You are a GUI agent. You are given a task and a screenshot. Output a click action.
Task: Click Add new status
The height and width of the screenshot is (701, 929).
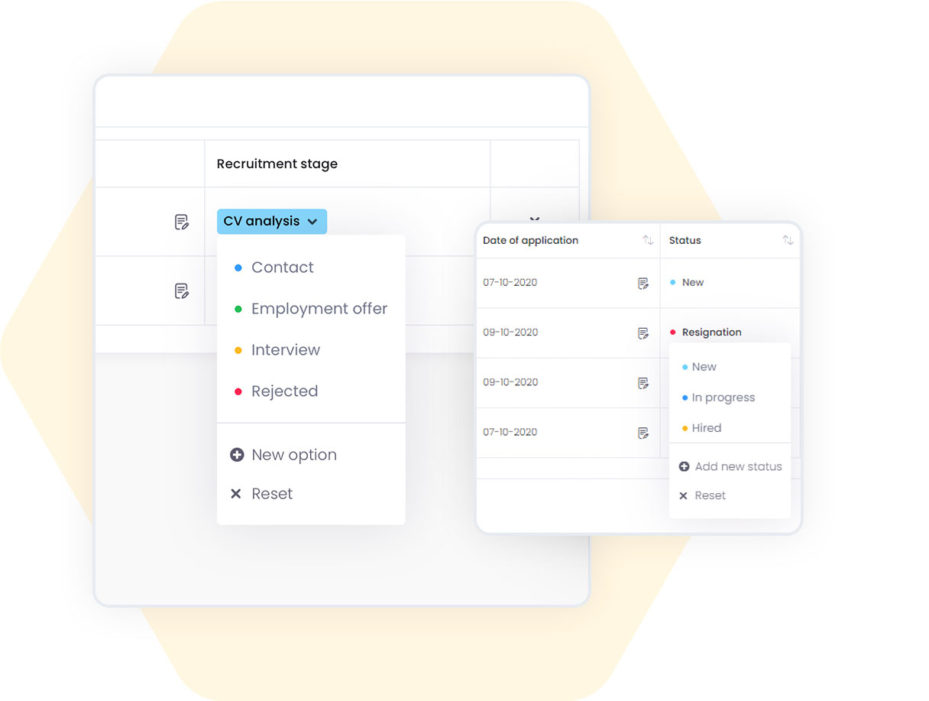pos(738,466)
